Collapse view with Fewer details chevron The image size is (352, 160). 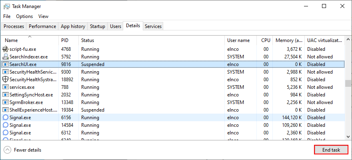tap(7, 150)
